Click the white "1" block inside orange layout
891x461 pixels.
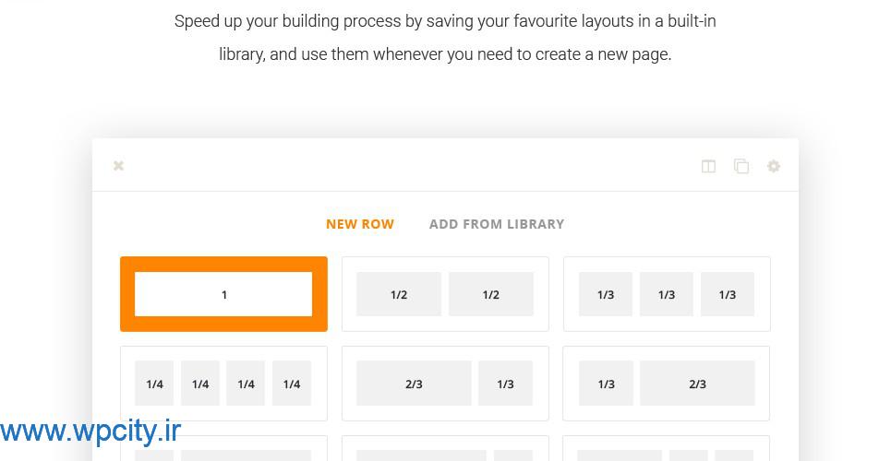(223, 294)
